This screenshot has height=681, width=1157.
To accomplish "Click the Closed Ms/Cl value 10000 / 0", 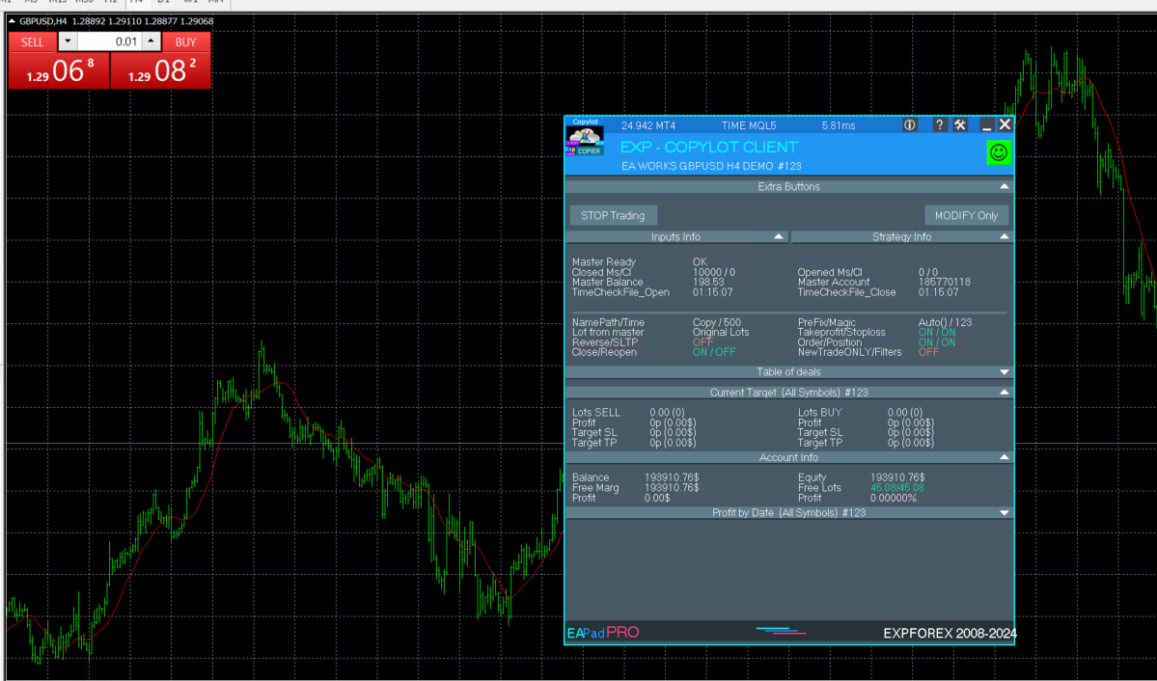I will tap(713, 272).
